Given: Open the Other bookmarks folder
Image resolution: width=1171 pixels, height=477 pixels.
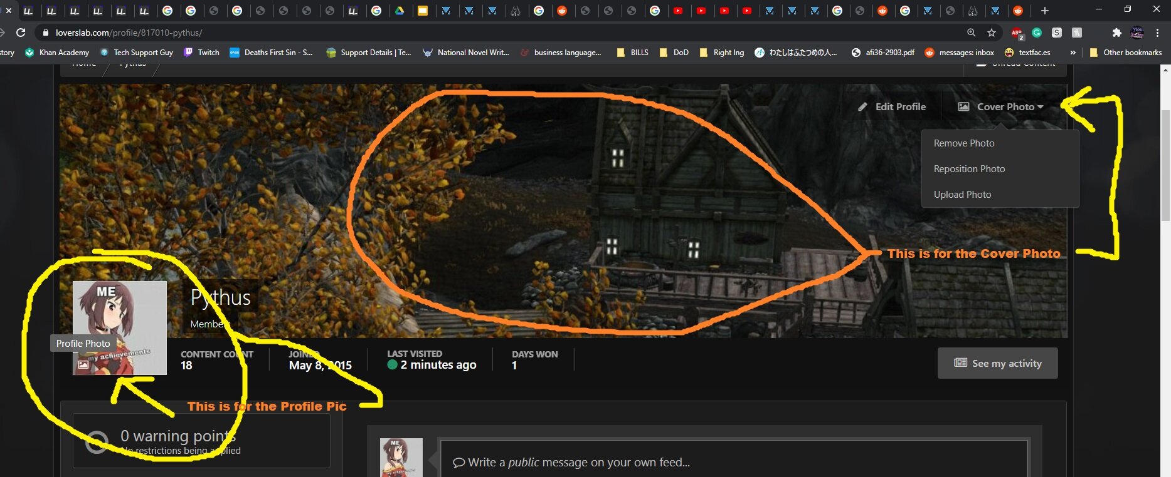Looking at the screenshot, I should tap(1126, 53).
